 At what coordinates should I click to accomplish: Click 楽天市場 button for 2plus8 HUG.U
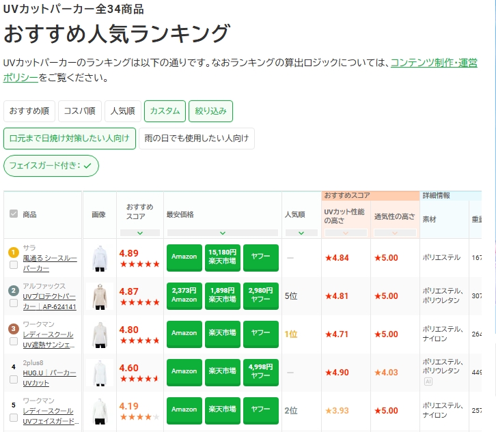[x=223, y=372]
